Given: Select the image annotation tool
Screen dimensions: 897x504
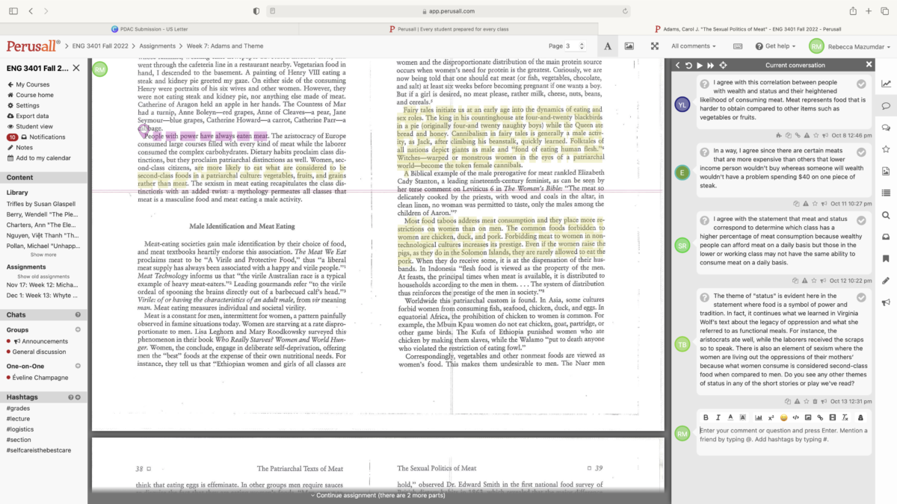Looking at the screenshot, I should point(629,46).
